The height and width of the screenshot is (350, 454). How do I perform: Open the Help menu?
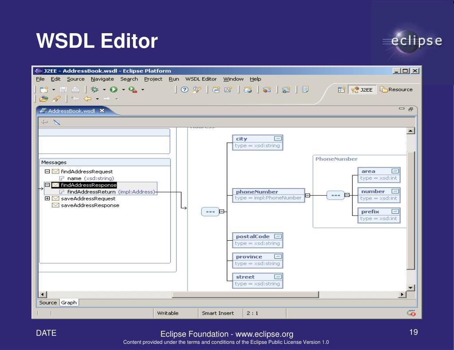pos(255,79)
